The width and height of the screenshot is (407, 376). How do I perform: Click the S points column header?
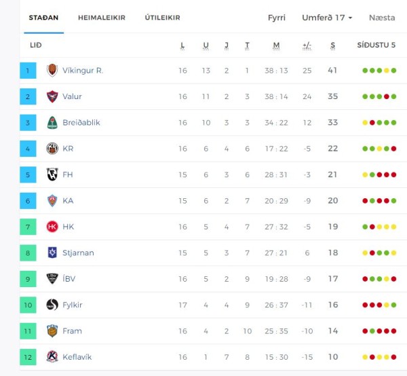(x=333, y=45)
